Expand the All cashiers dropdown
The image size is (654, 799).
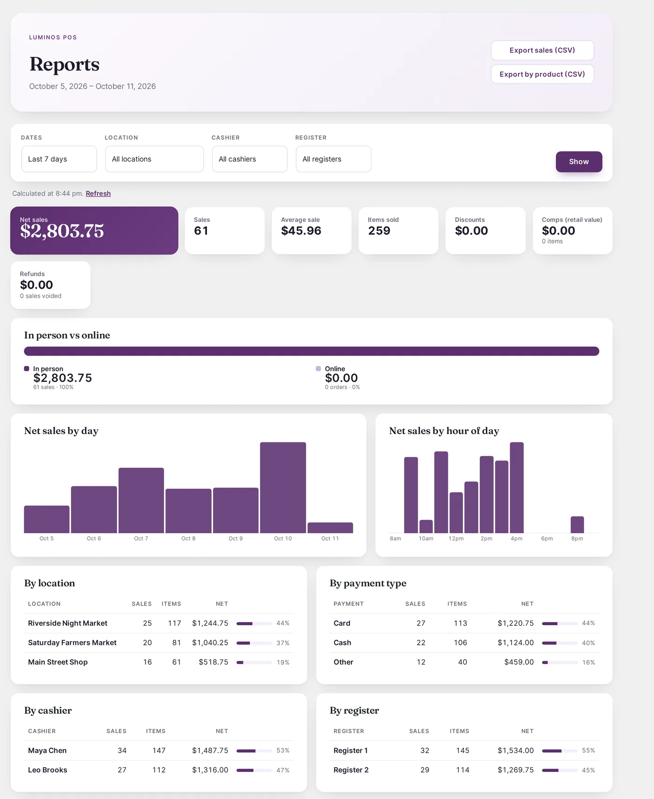tap(249, 159)
